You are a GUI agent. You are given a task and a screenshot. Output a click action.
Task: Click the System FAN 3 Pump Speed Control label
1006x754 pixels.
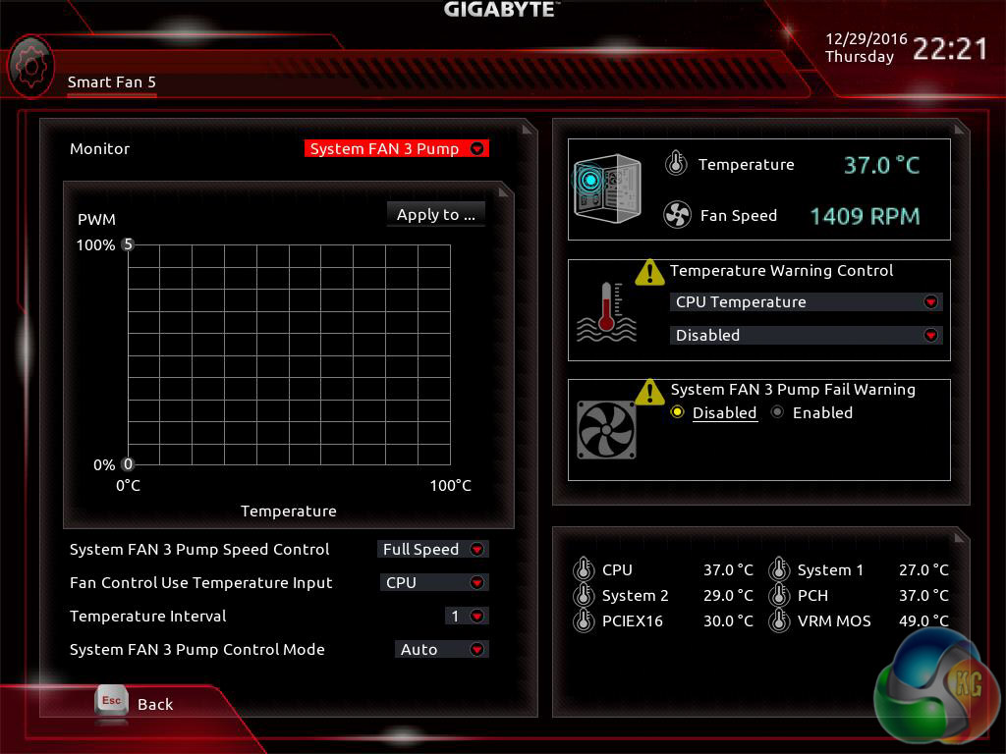(199, 550)
